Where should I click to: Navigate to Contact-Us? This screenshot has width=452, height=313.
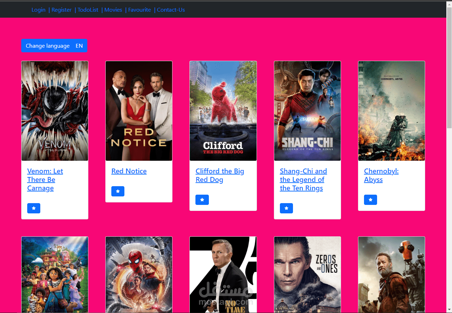(x=171, y=10)
